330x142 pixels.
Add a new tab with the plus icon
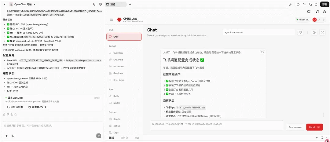(130, 4)
